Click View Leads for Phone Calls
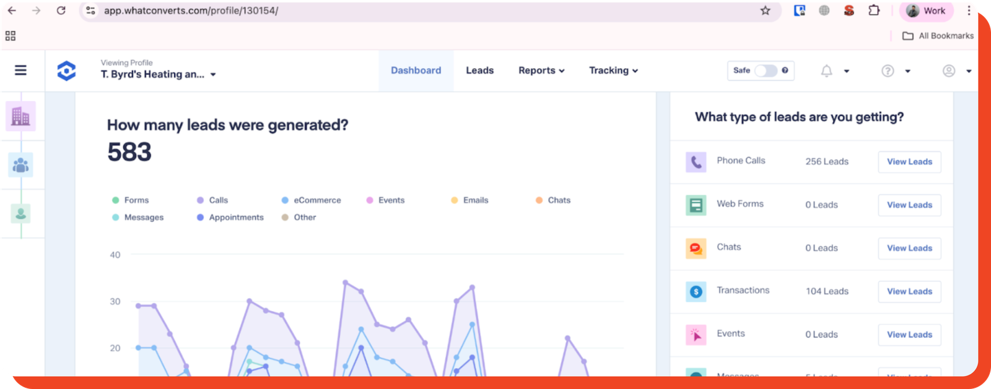Viewport: 991px width, 389px height. (x=909, y=162)
